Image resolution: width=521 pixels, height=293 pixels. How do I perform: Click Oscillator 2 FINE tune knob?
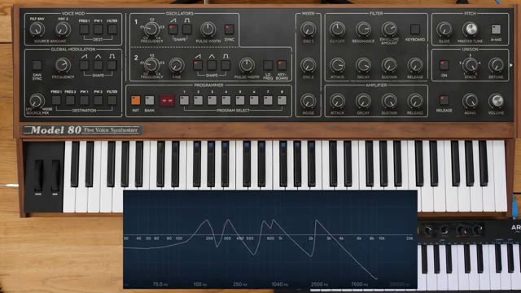(x=177, y=65)
